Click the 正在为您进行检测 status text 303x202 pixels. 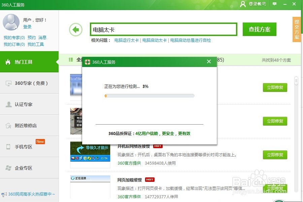[122, 87]
